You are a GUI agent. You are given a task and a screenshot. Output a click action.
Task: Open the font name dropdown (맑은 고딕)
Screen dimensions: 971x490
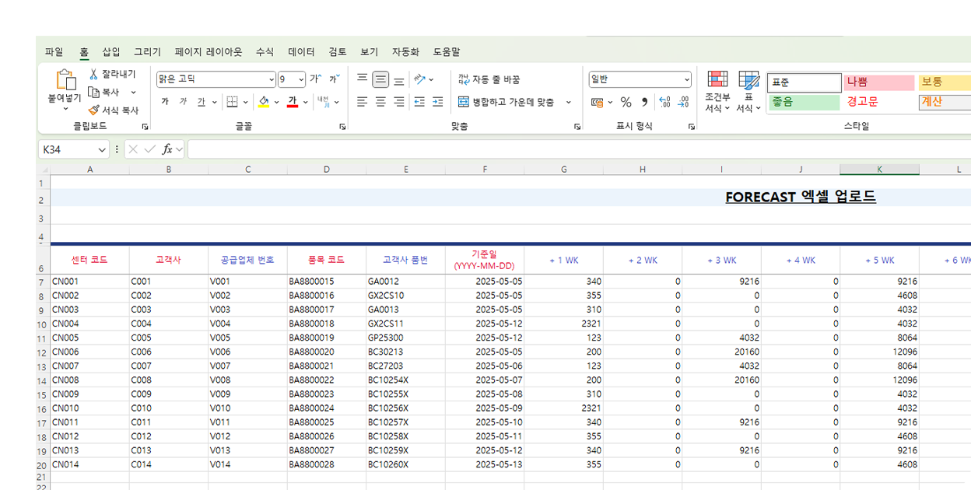pyautogui.click(x=272, y=79)
